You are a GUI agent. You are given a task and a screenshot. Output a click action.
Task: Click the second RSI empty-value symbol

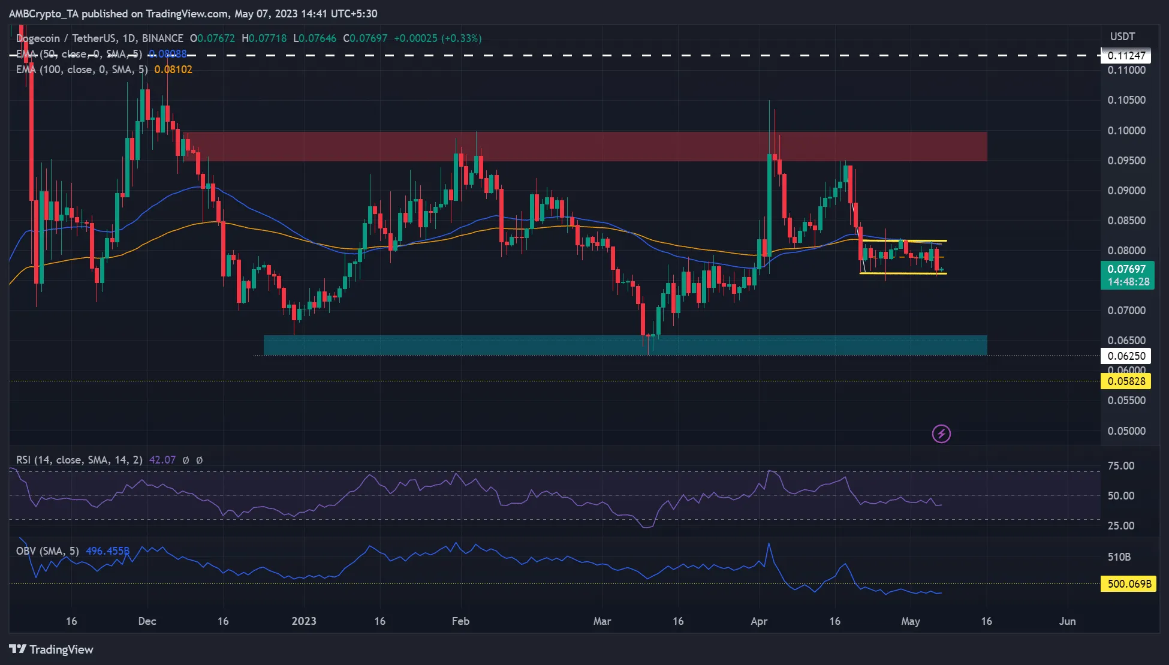(x=200, y=460)
